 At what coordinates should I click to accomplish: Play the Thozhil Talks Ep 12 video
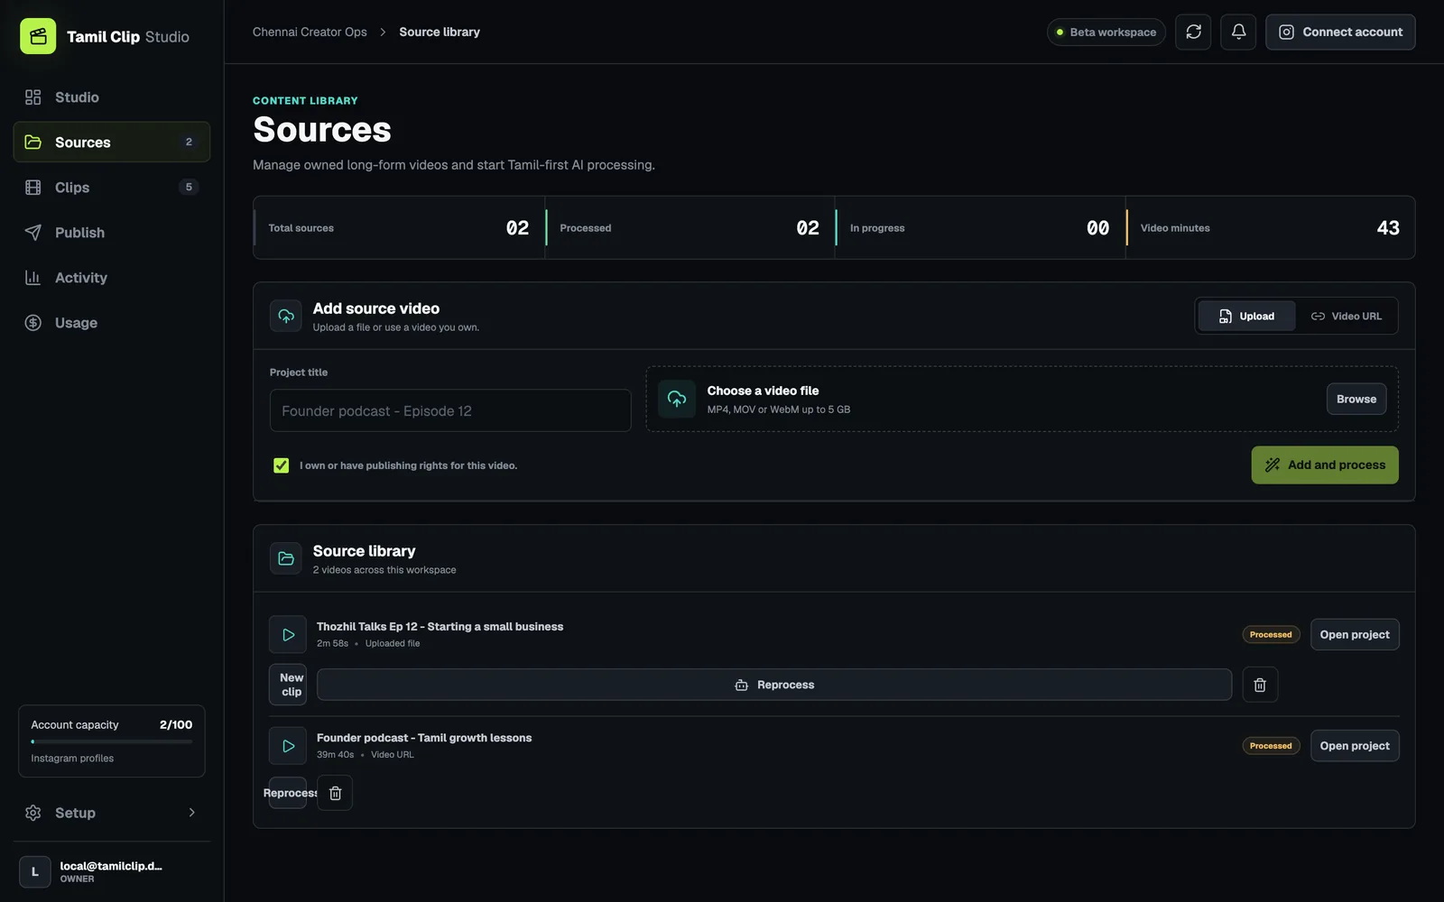pyautogui.click(x=288, y=635)
